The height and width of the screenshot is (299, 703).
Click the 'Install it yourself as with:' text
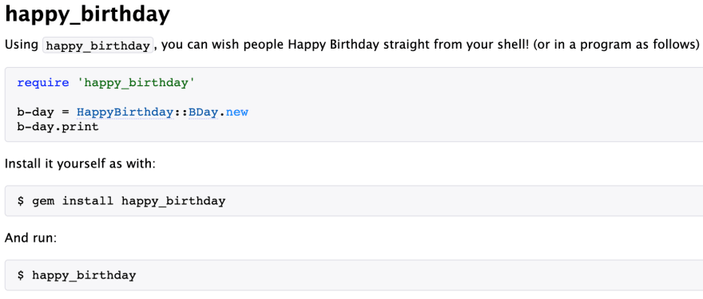[x=80, y=163]
